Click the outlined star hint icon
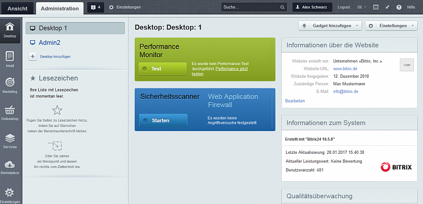 point(57,110)
